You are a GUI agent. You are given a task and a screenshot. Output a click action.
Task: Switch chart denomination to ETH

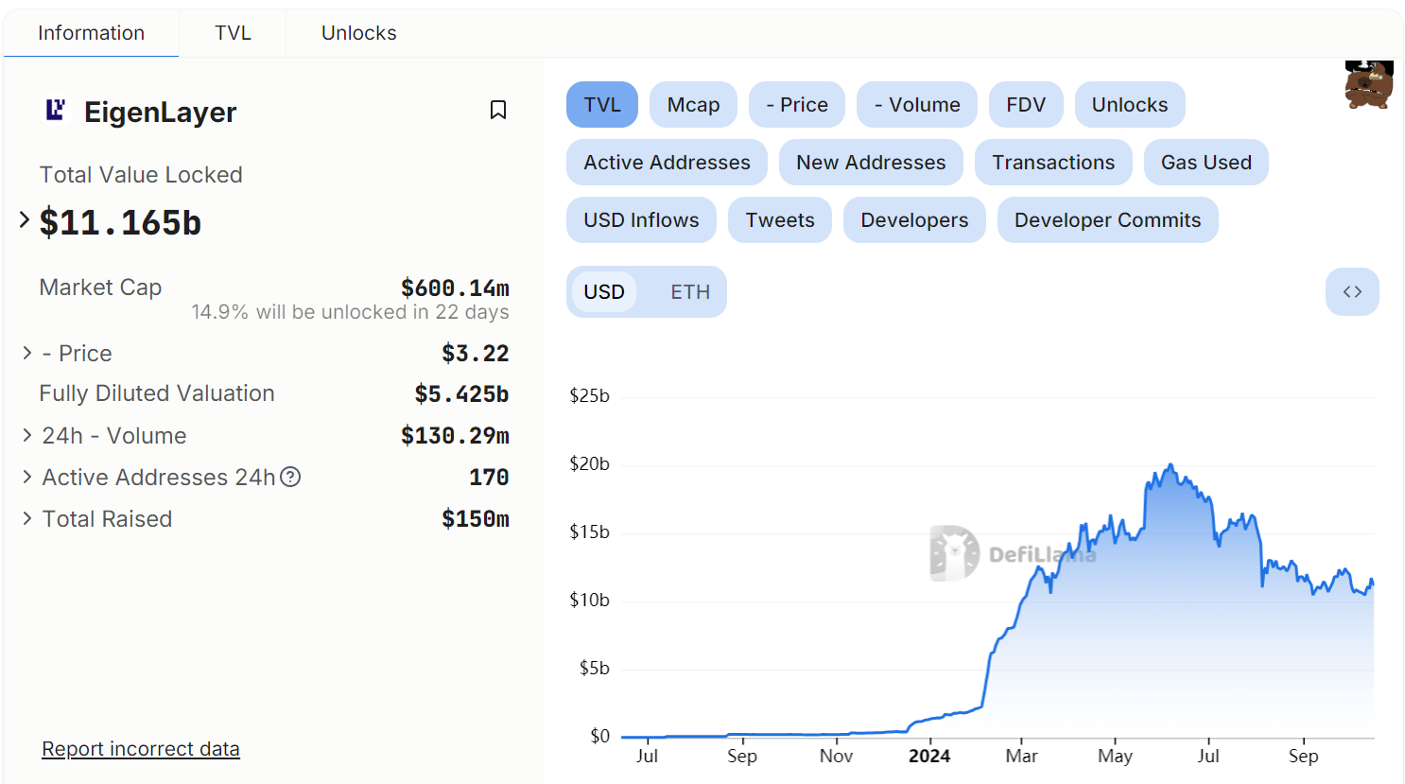[x=690, y=291]
